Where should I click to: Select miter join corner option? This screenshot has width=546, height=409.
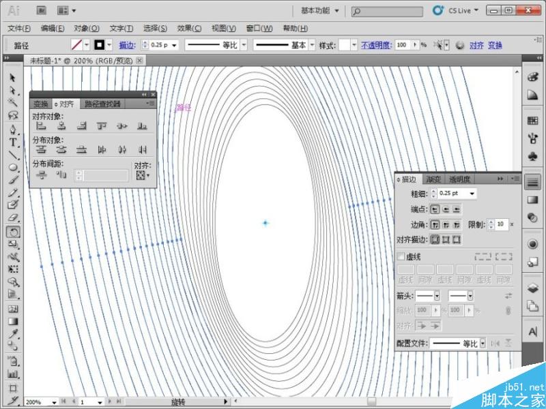435,225
